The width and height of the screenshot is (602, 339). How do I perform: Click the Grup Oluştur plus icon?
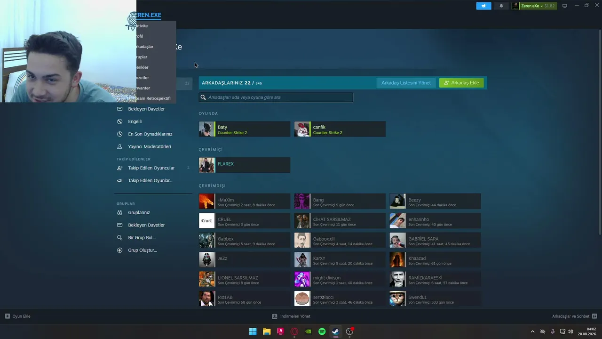click(119, 250)
